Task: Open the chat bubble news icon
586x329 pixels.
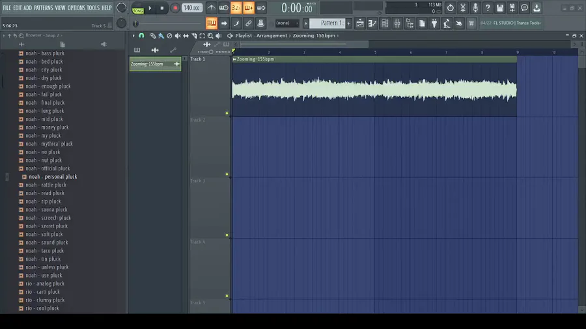Action: coord(525,8)
